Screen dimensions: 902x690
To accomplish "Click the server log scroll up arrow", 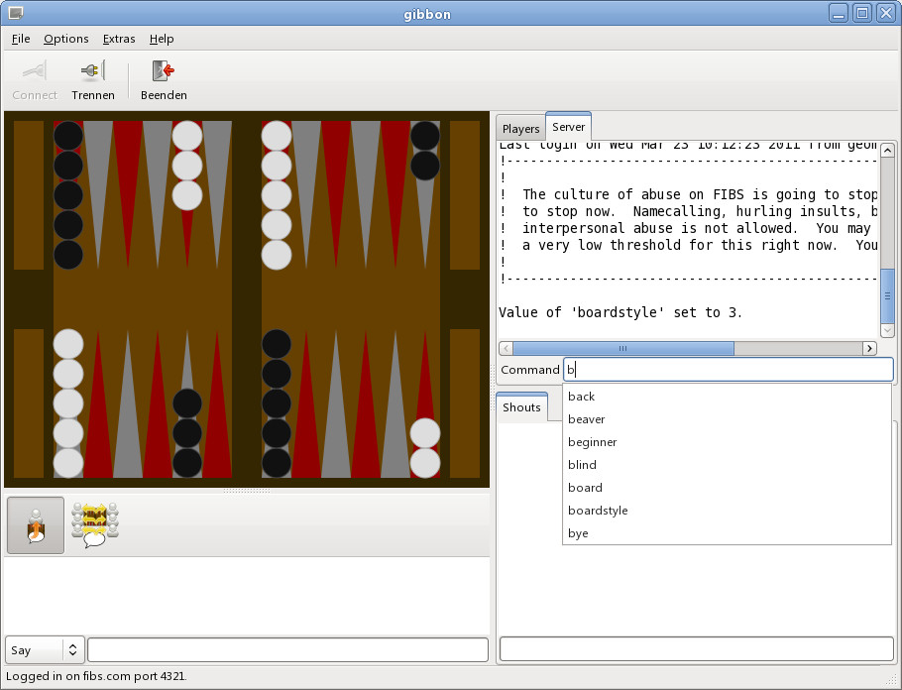I will 887,151.
